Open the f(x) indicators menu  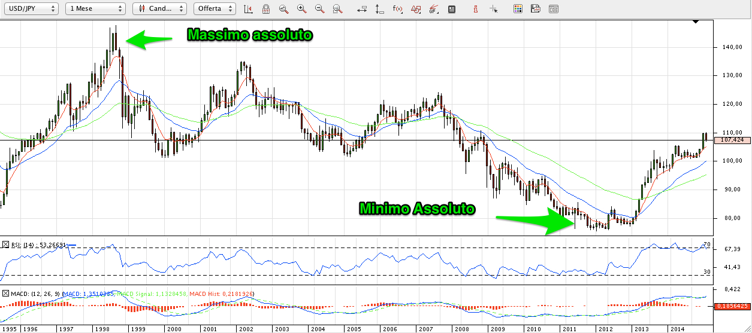pyautogui.click(x=397, y=9)
